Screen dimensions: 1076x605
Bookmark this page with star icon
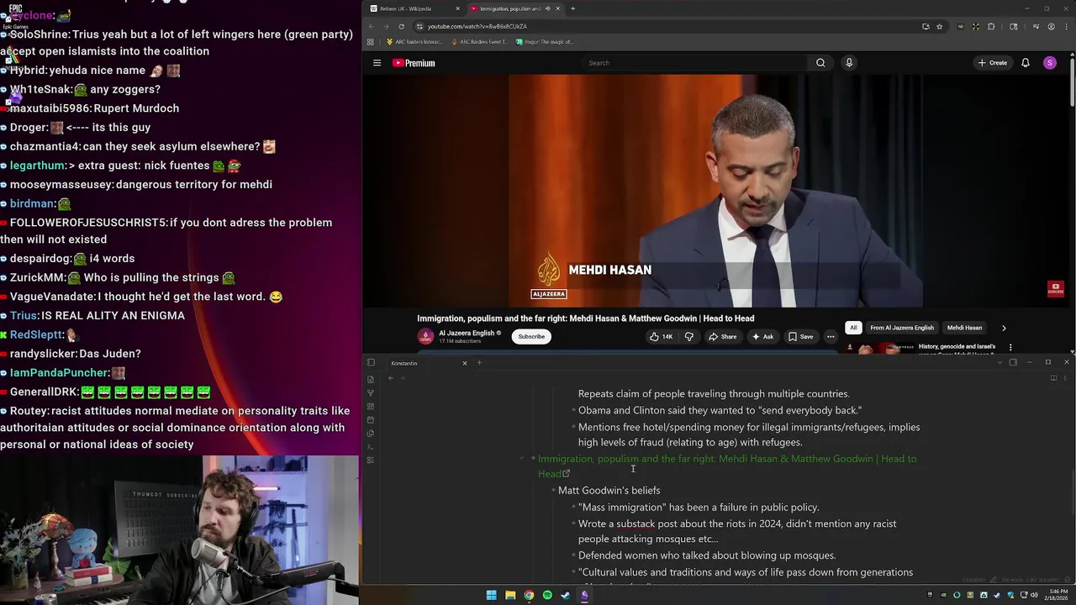coord(939,26)
